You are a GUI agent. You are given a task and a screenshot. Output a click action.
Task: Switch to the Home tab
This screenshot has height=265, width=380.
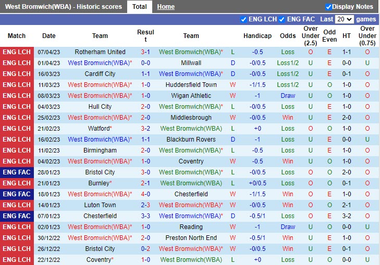(166, 7)
